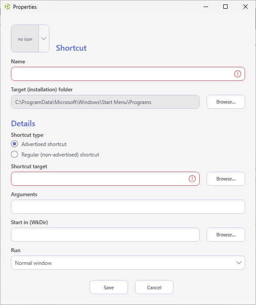Click into the Shortcut target field
The width and height of the screenshot is (256, 305).
coord(105,179)
